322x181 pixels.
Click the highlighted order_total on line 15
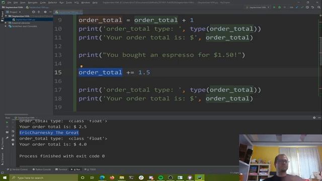pos(100,72)
